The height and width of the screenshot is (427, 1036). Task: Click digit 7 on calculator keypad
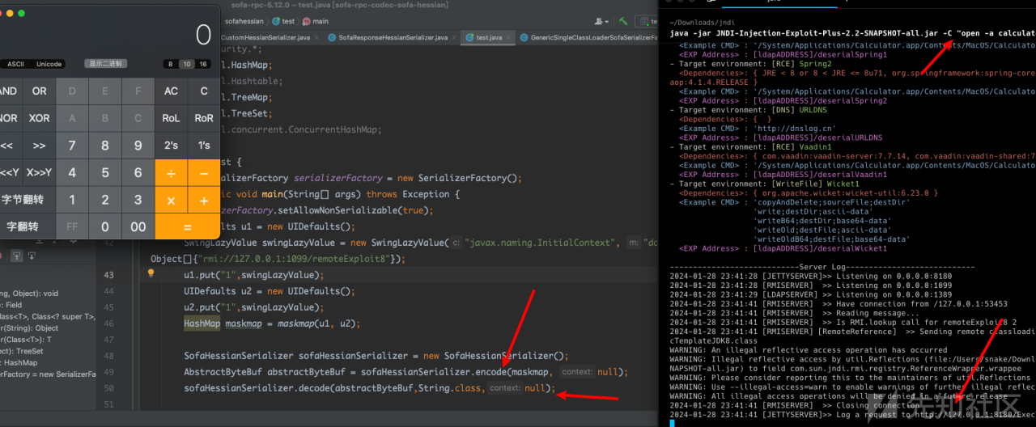pos(72,146)
